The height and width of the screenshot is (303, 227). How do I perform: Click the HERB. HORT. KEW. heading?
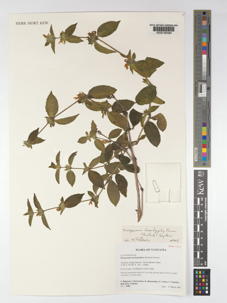point(32,23)
